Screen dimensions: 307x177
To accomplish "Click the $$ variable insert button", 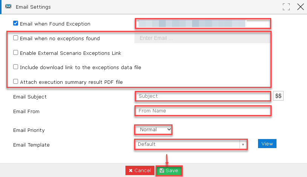I will [x=278, y=96].
